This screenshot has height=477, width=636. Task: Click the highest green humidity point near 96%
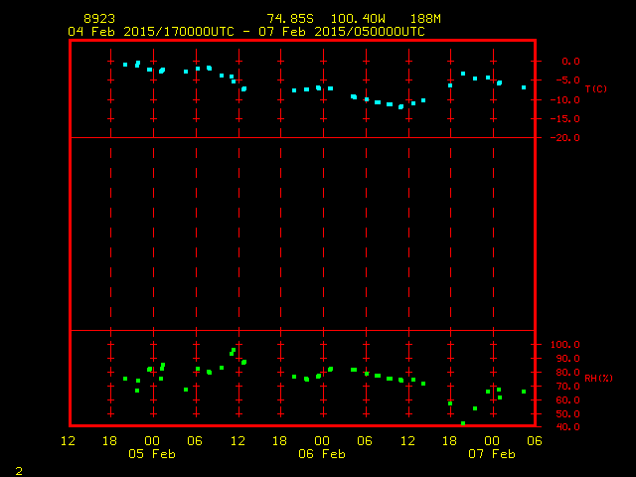pyautogui.click(x=234, y=350)
